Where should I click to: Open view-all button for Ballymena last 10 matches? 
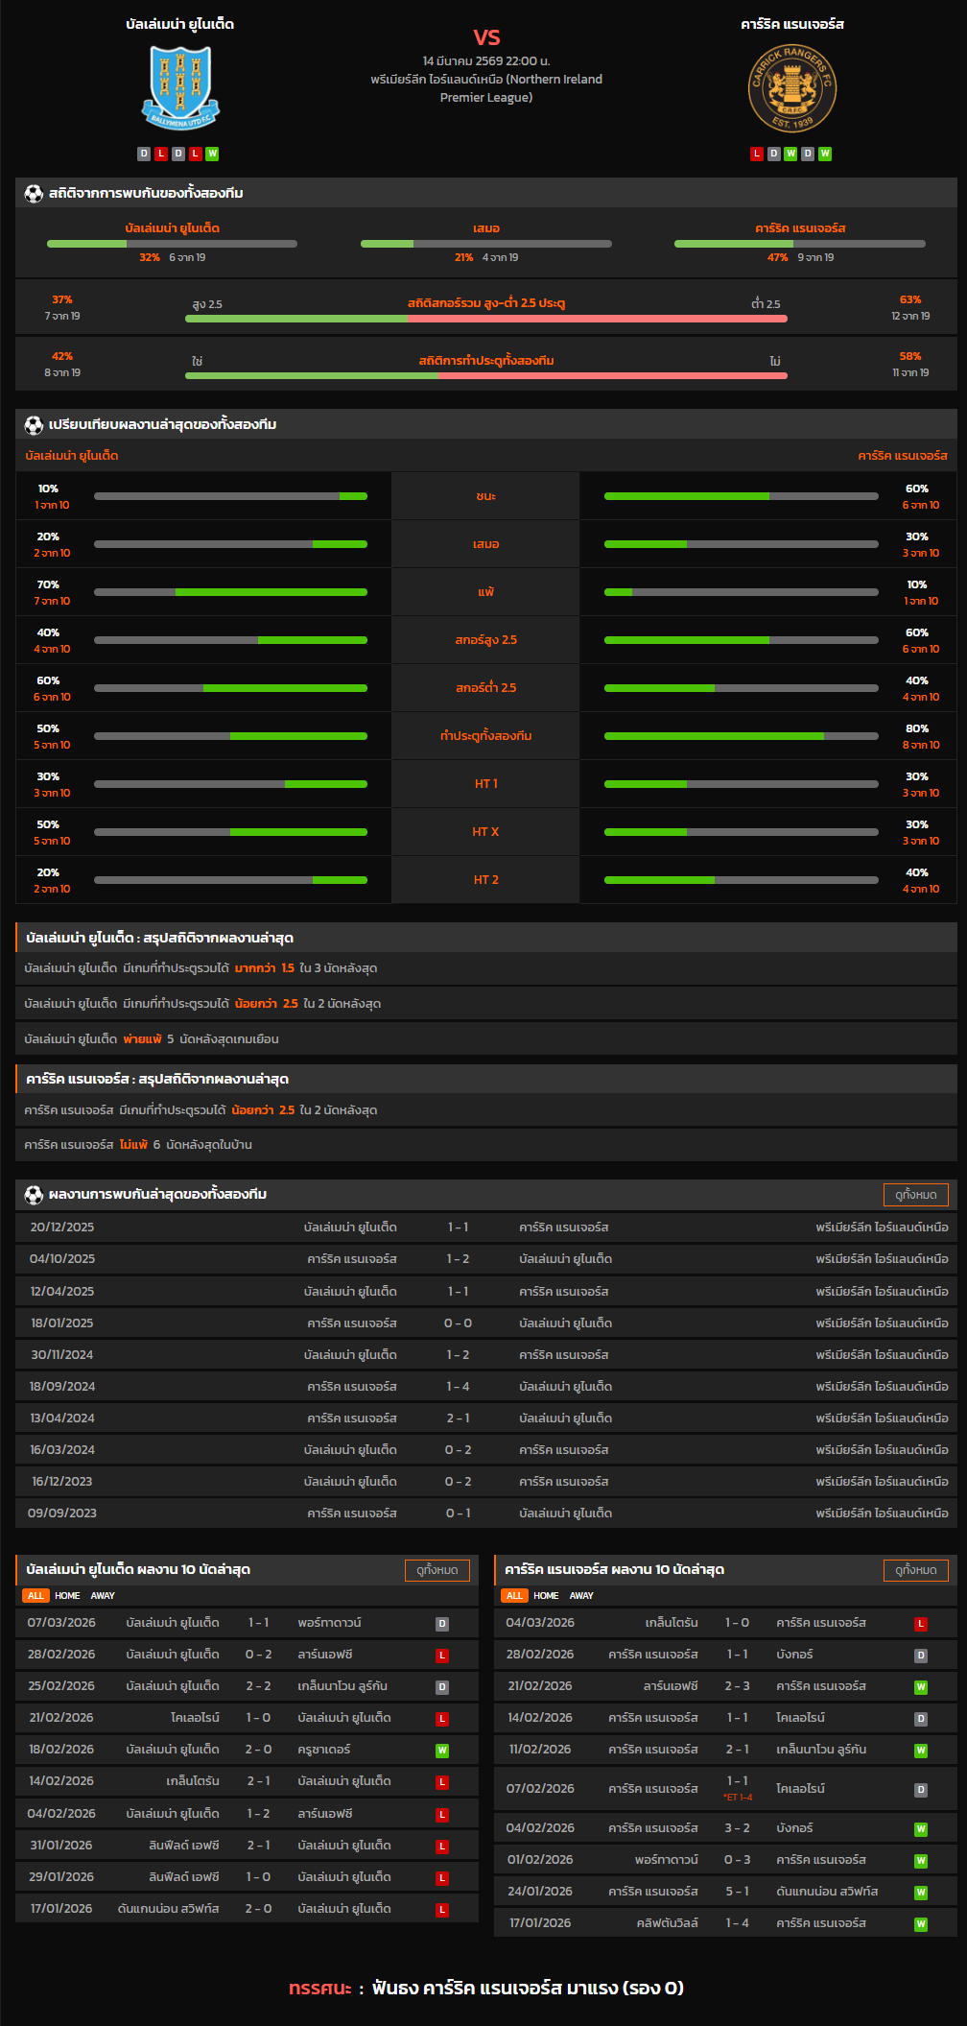click(x=437, y=1570)
